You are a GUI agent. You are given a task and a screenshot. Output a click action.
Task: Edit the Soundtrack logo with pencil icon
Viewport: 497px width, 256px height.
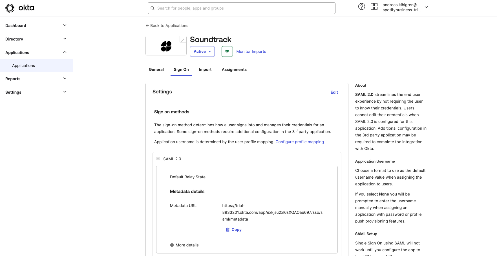[x=183, y=40]
